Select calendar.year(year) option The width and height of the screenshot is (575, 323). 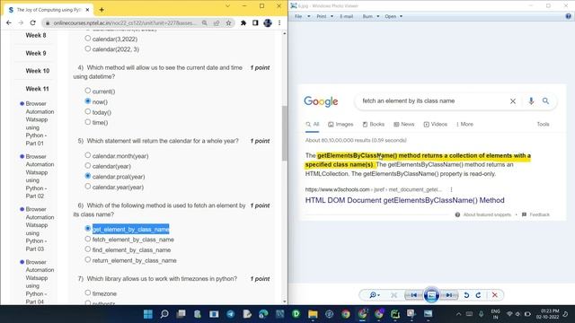pyautogui.click(x=88, y=187)
